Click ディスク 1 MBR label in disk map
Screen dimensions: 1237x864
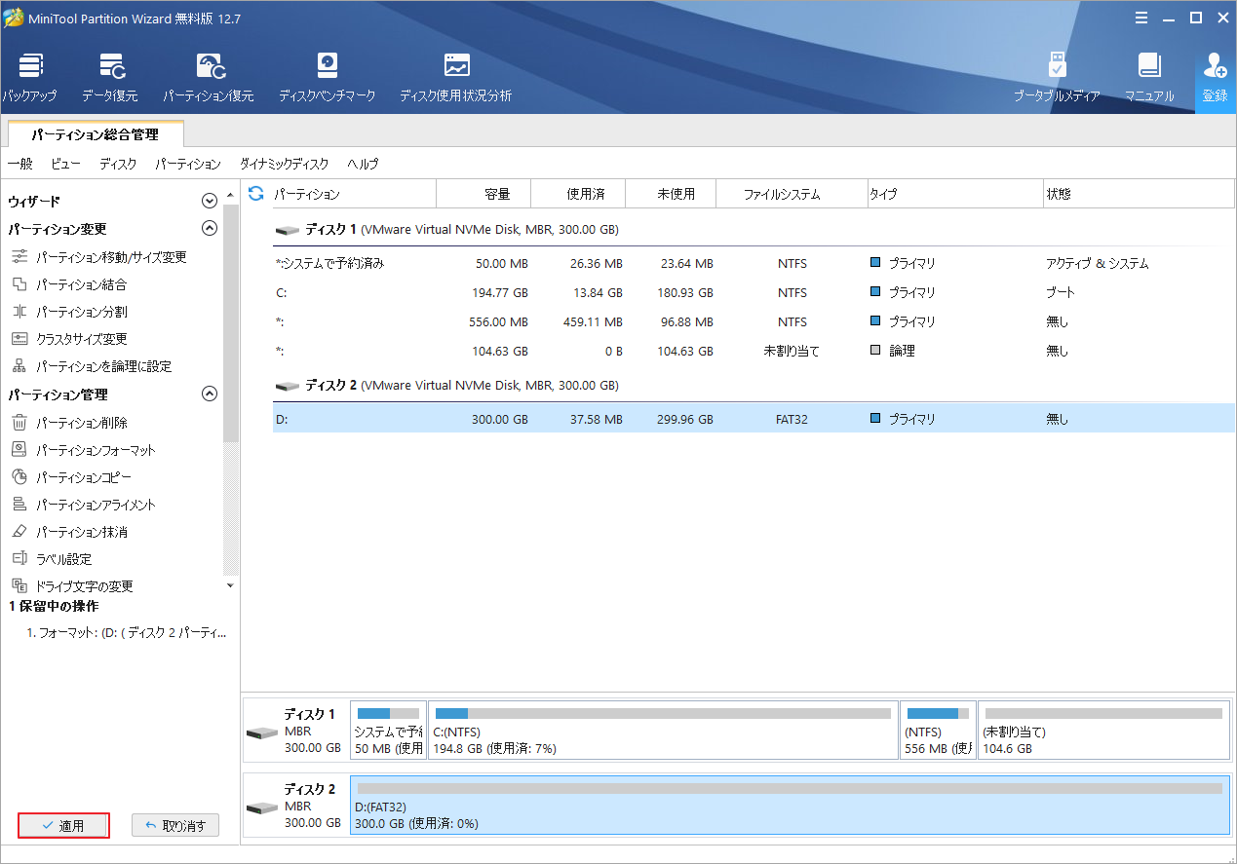(295, 731)
